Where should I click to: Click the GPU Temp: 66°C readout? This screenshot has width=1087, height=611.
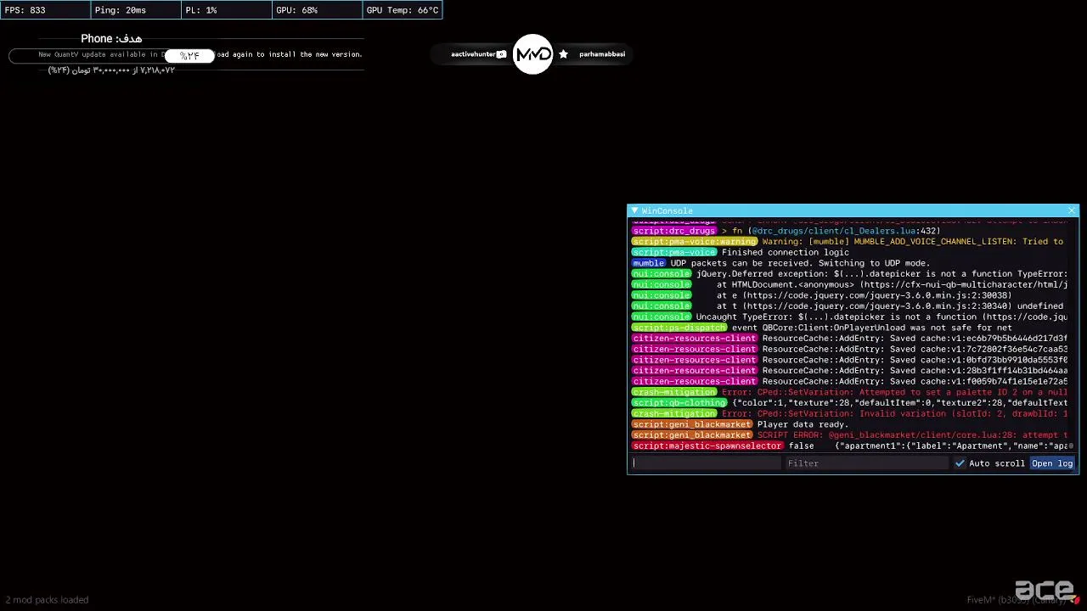tap(403, 10)
